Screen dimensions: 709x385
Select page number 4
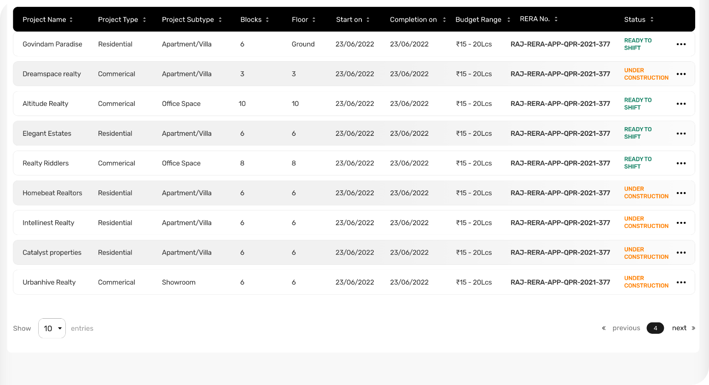[655, 328]
